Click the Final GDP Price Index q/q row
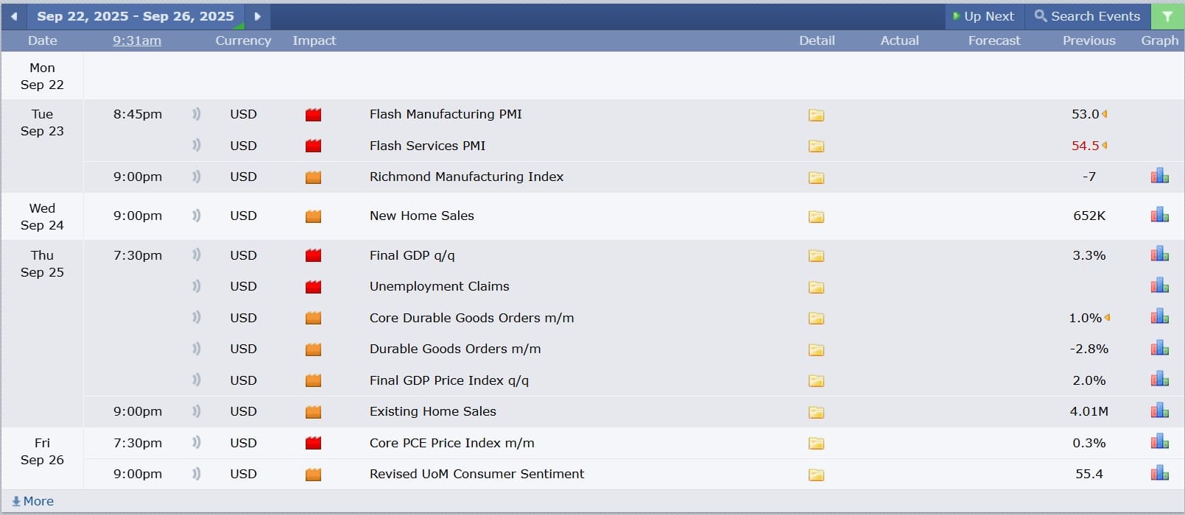 coord(449,380)
